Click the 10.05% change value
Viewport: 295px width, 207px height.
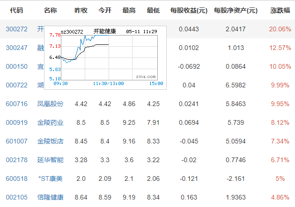(x=280, y=66)
